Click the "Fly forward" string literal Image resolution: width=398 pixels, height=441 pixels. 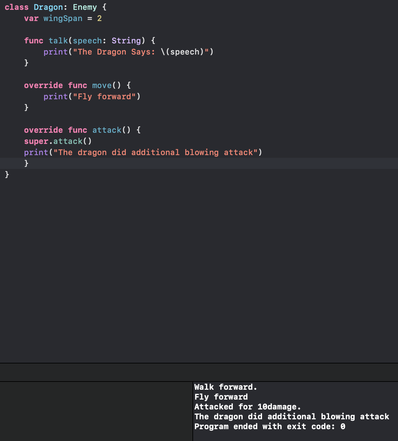tap(104, 97)
